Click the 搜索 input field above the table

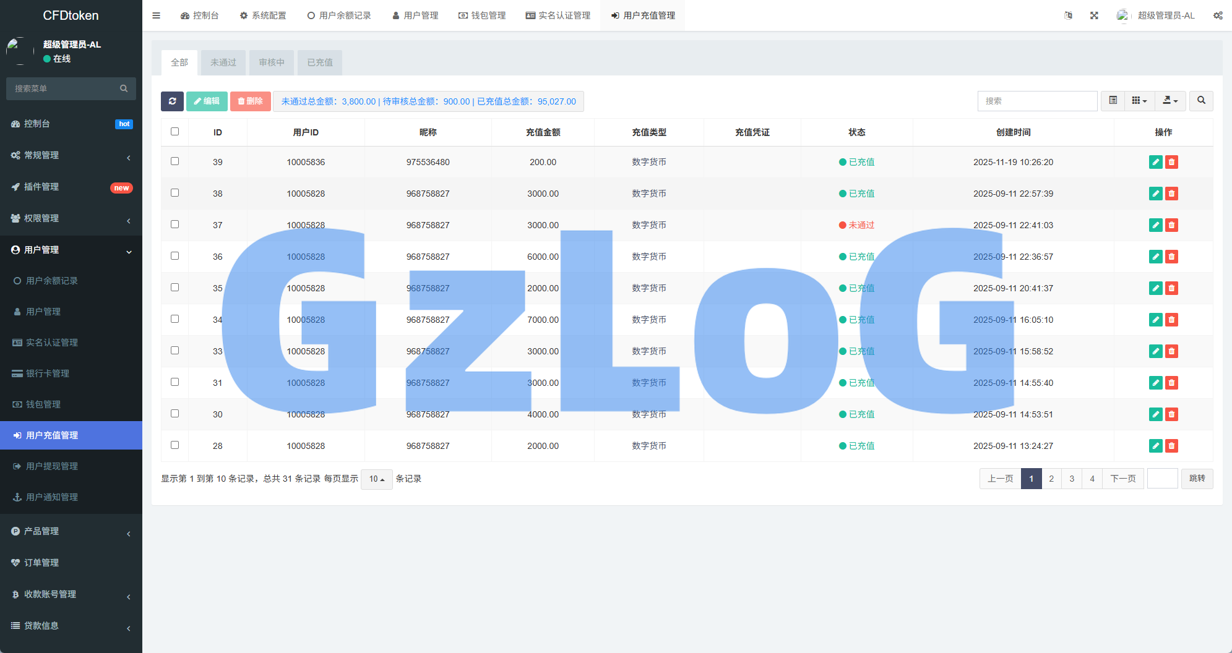click(1037, 101)
